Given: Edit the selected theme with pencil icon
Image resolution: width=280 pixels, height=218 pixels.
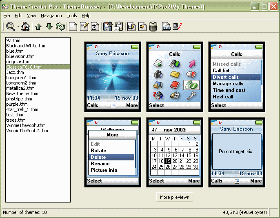Looking at the screenshot, I should pos(84,27).
